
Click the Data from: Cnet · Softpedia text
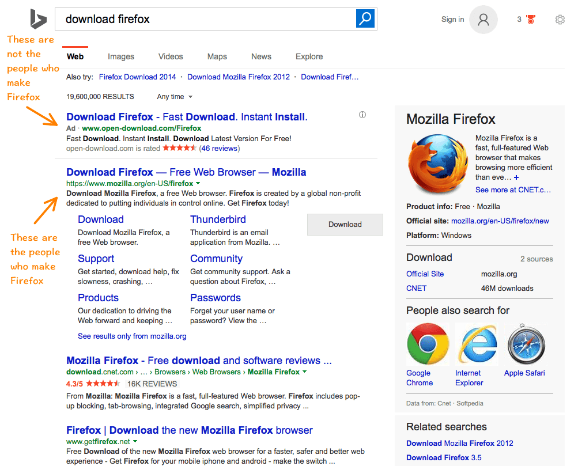(x=444, y=403)
